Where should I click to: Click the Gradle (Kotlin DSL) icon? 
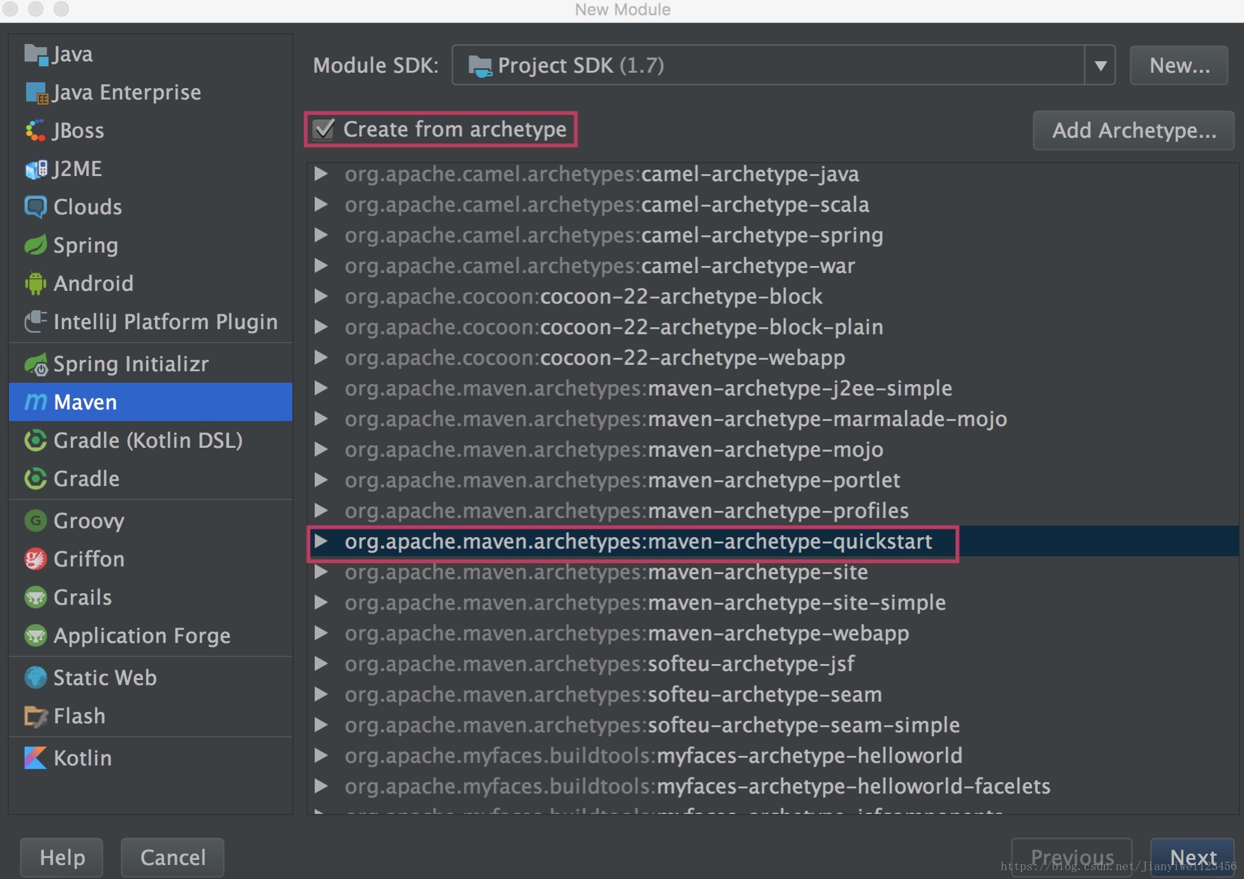[x=36, y=441]
